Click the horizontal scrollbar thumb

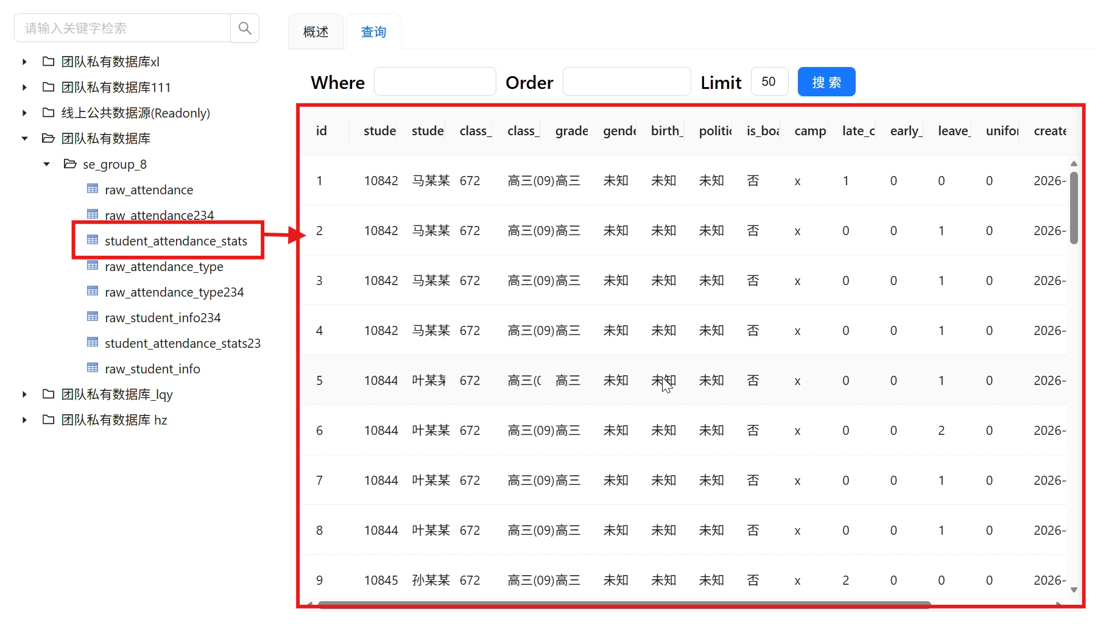point(624,604)
